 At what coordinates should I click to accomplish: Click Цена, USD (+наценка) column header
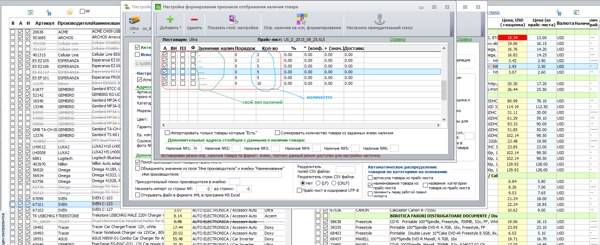click(513, 23)
